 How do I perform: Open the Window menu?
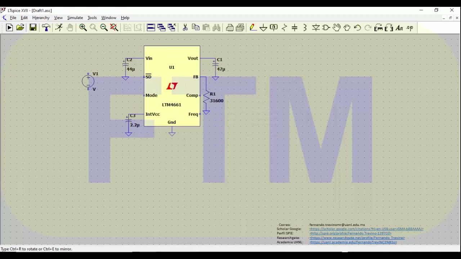tap(109, 18)
